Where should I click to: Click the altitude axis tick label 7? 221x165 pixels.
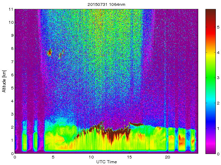pyautogui.click(x=12, y=62)
